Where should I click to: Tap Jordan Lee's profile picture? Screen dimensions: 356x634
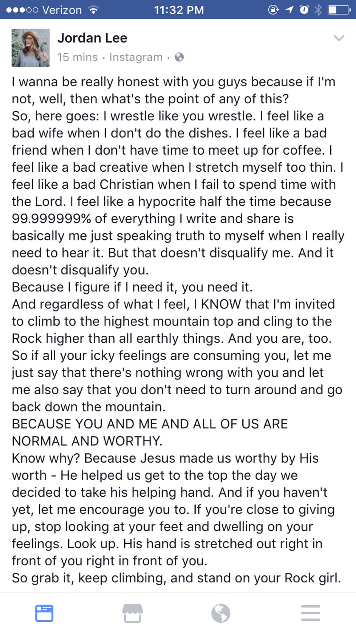pyautogui.click(x=31, y=48)
